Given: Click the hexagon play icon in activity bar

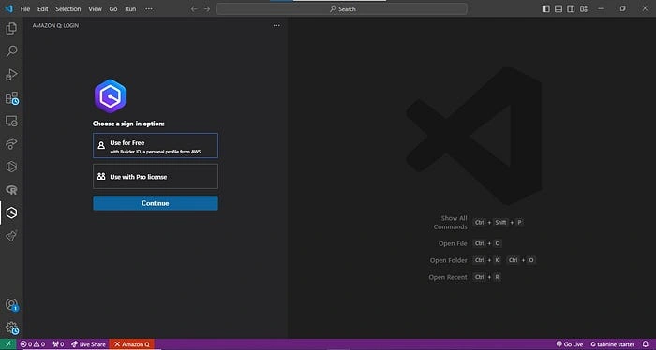Looking at the screenshot, I should pos(11,167).
